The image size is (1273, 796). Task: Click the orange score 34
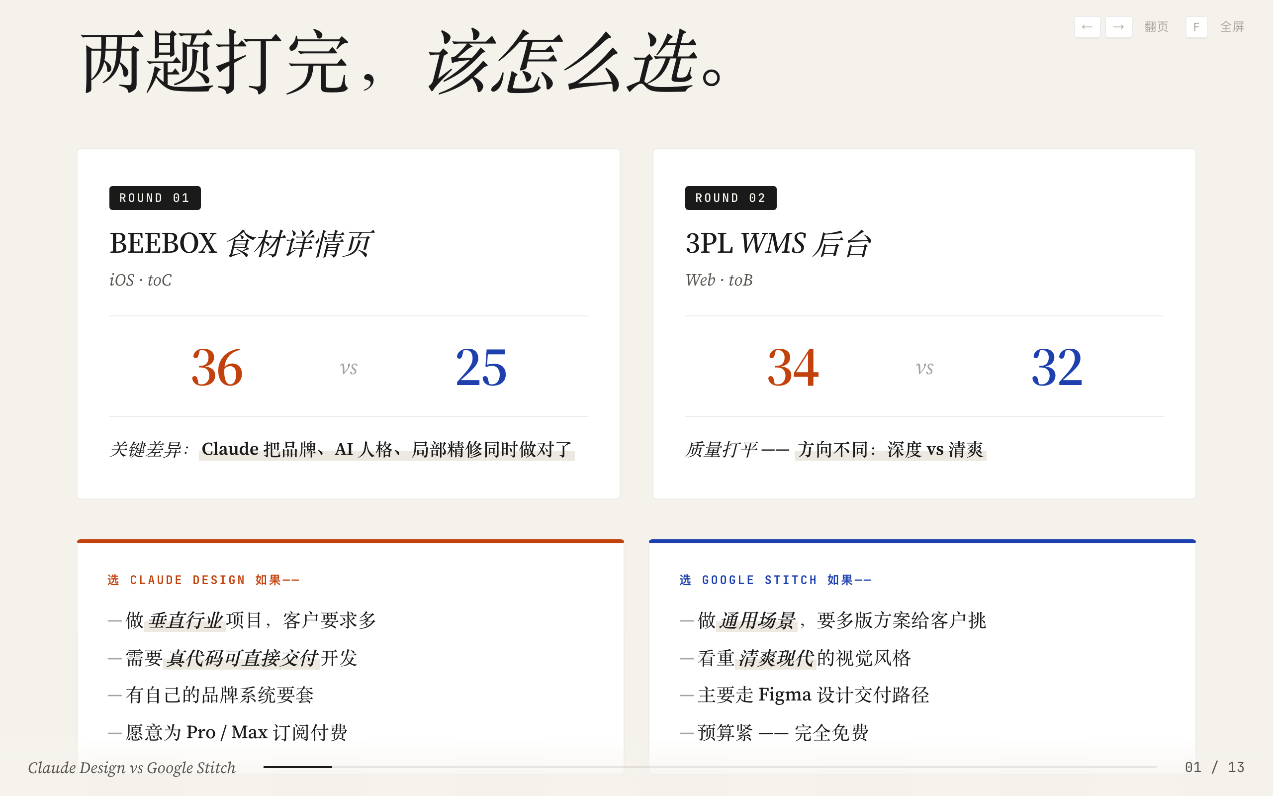tap(793, 368)
